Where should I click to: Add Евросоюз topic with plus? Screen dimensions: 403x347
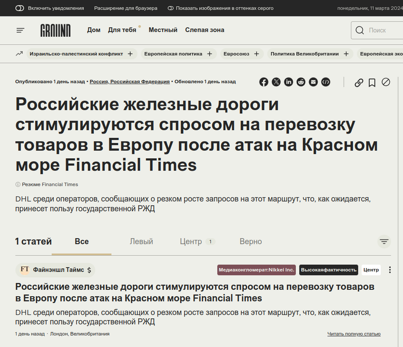pyautogui.click(x=256, y=54)
